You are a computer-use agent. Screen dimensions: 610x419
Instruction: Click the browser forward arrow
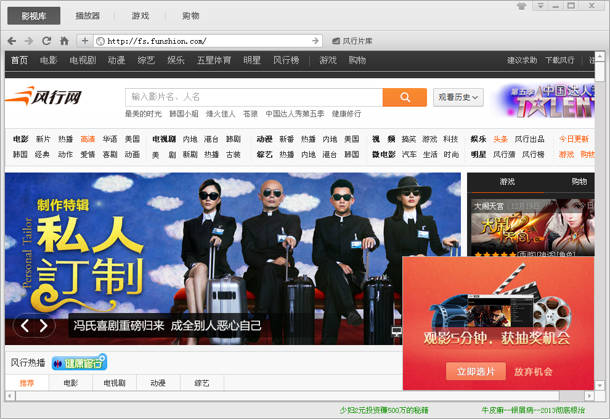(29, 41)
